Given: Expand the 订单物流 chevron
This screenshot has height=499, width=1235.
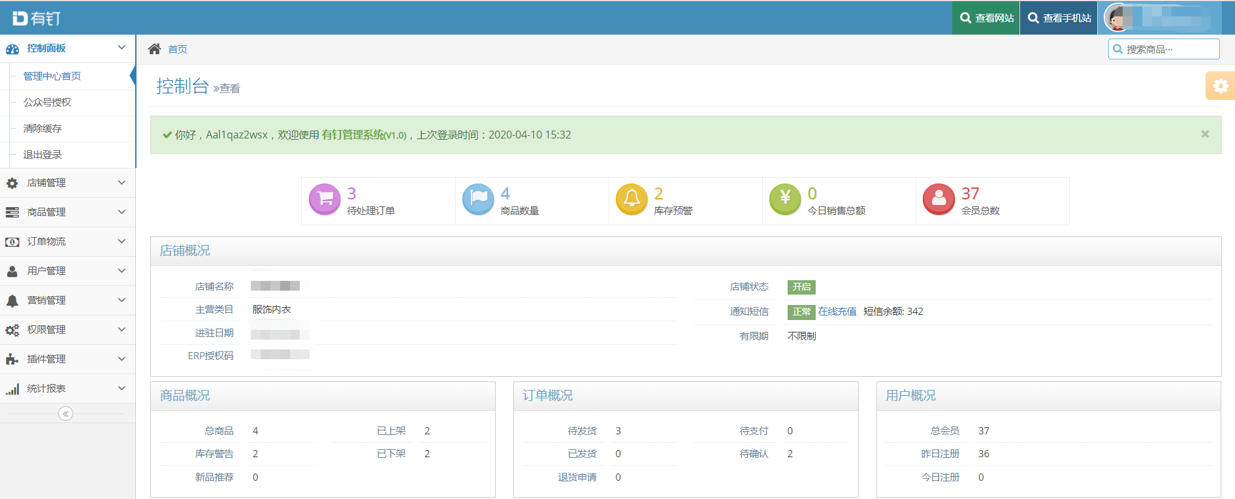Looking at the screenshot, I should tap(121, 241).
